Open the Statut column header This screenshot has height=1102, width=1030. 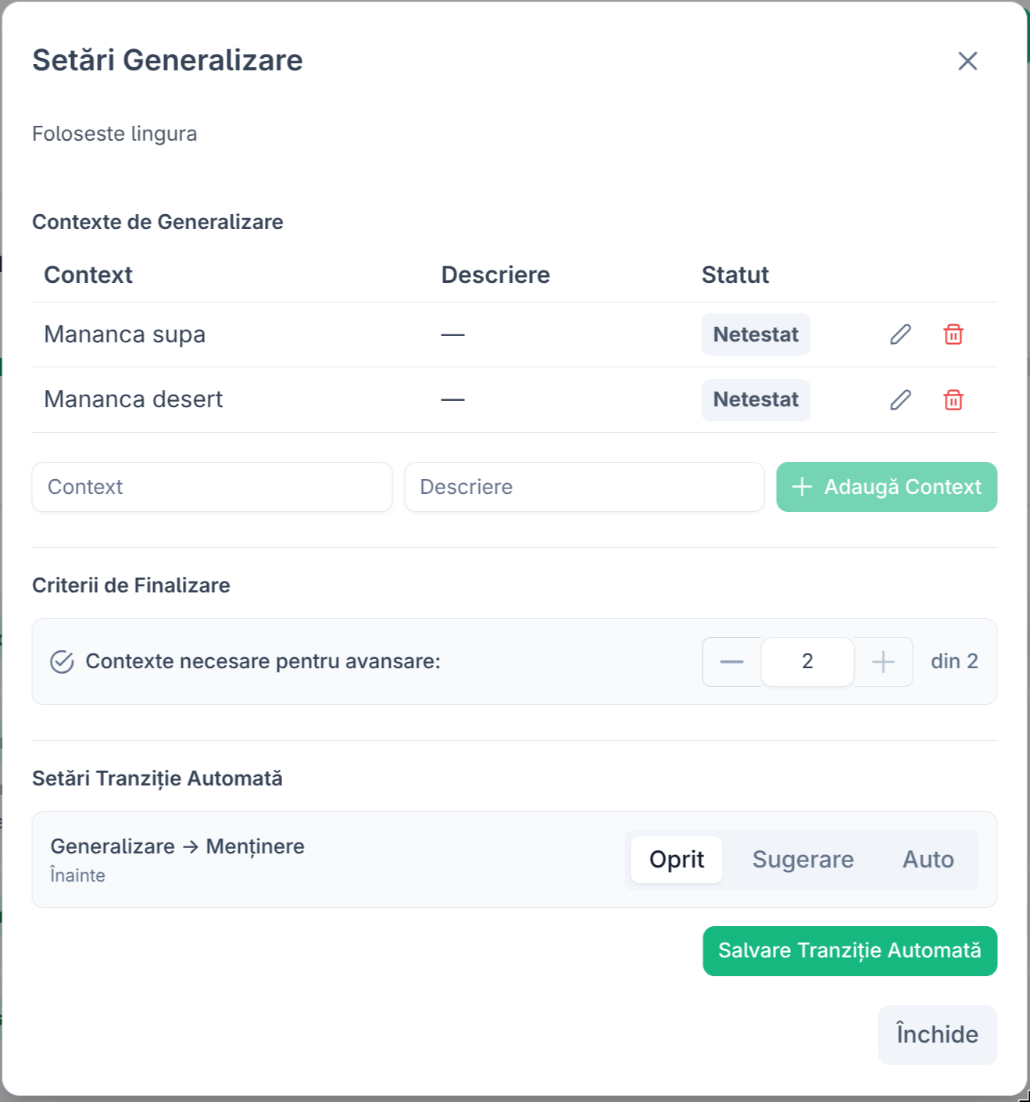pos(734,274)
